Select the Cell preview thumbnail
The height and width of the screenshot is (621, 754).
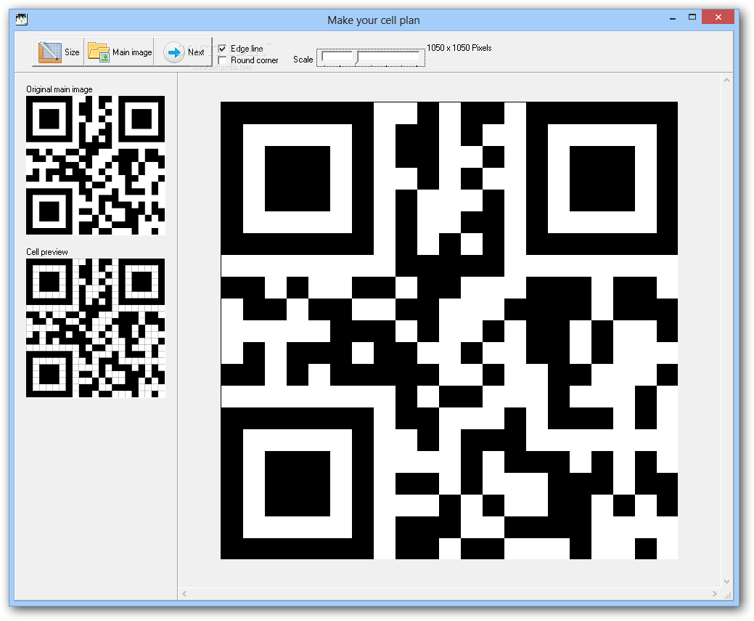(95, 328)
